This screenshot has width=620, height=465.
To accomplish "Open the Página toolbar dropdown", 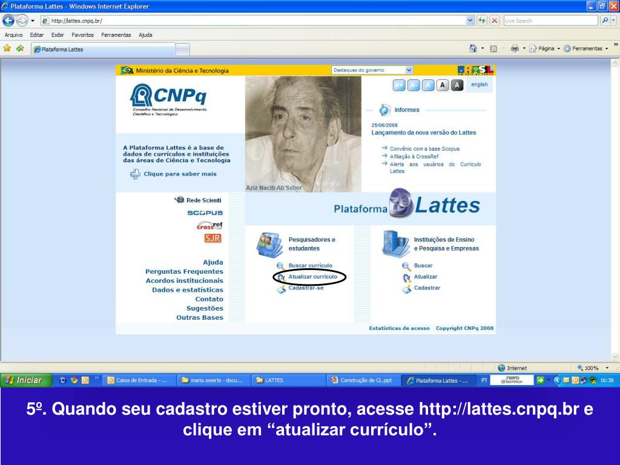I will pyautogui.click(x=546, y=48).
